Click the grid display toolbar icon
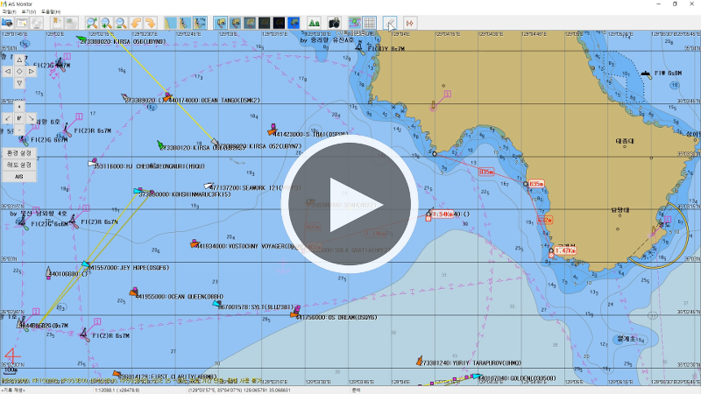This screenshot has width=701, height=394. point(370,22)
